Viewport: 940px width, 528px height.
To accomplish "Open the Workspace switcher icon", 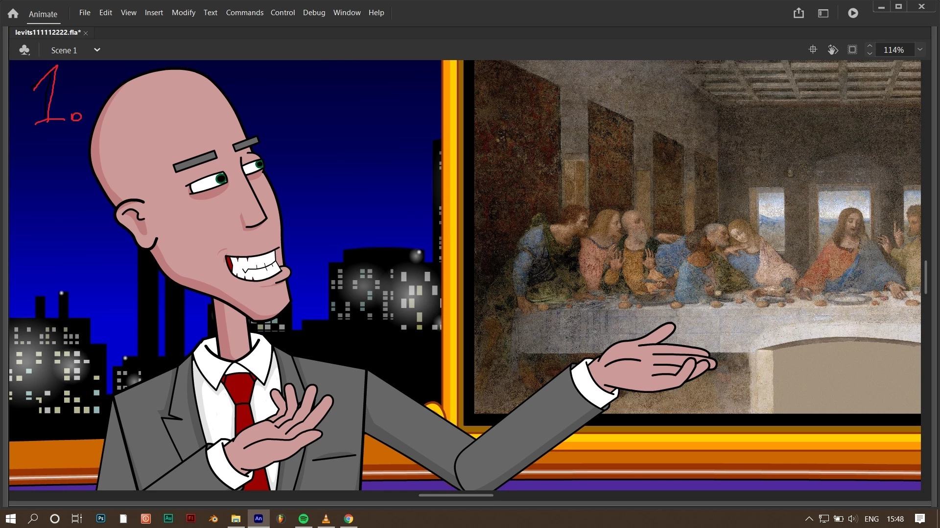I will [x=823, y=13].
